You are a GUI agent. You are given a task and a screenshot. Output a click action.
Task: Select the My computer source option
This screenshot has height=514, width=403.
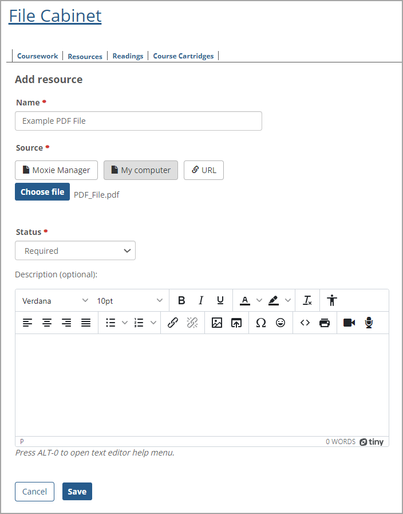pos(140,170)
